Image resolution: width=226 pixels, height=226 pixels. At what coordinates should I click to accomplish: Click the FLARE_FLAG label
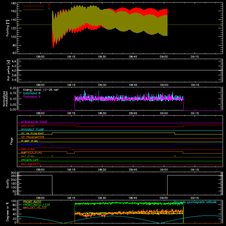click(29, 141)
